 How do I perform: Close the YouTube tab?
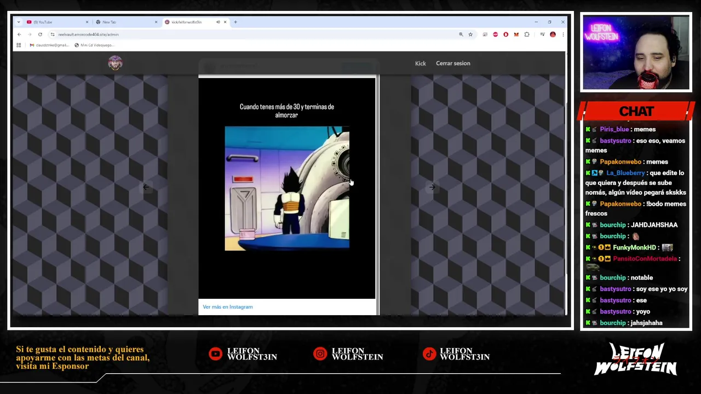[87, 22]
